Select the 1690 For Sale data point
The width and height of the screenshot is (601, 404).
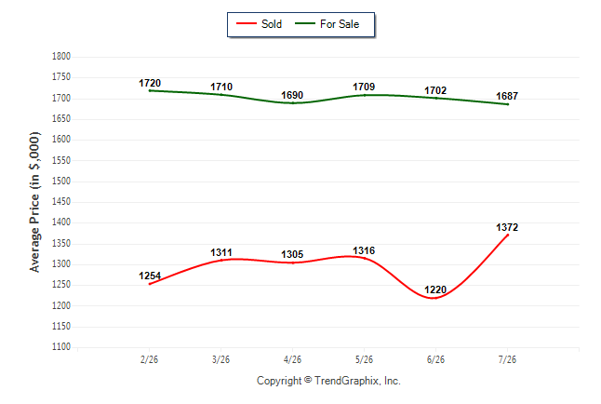293,102
